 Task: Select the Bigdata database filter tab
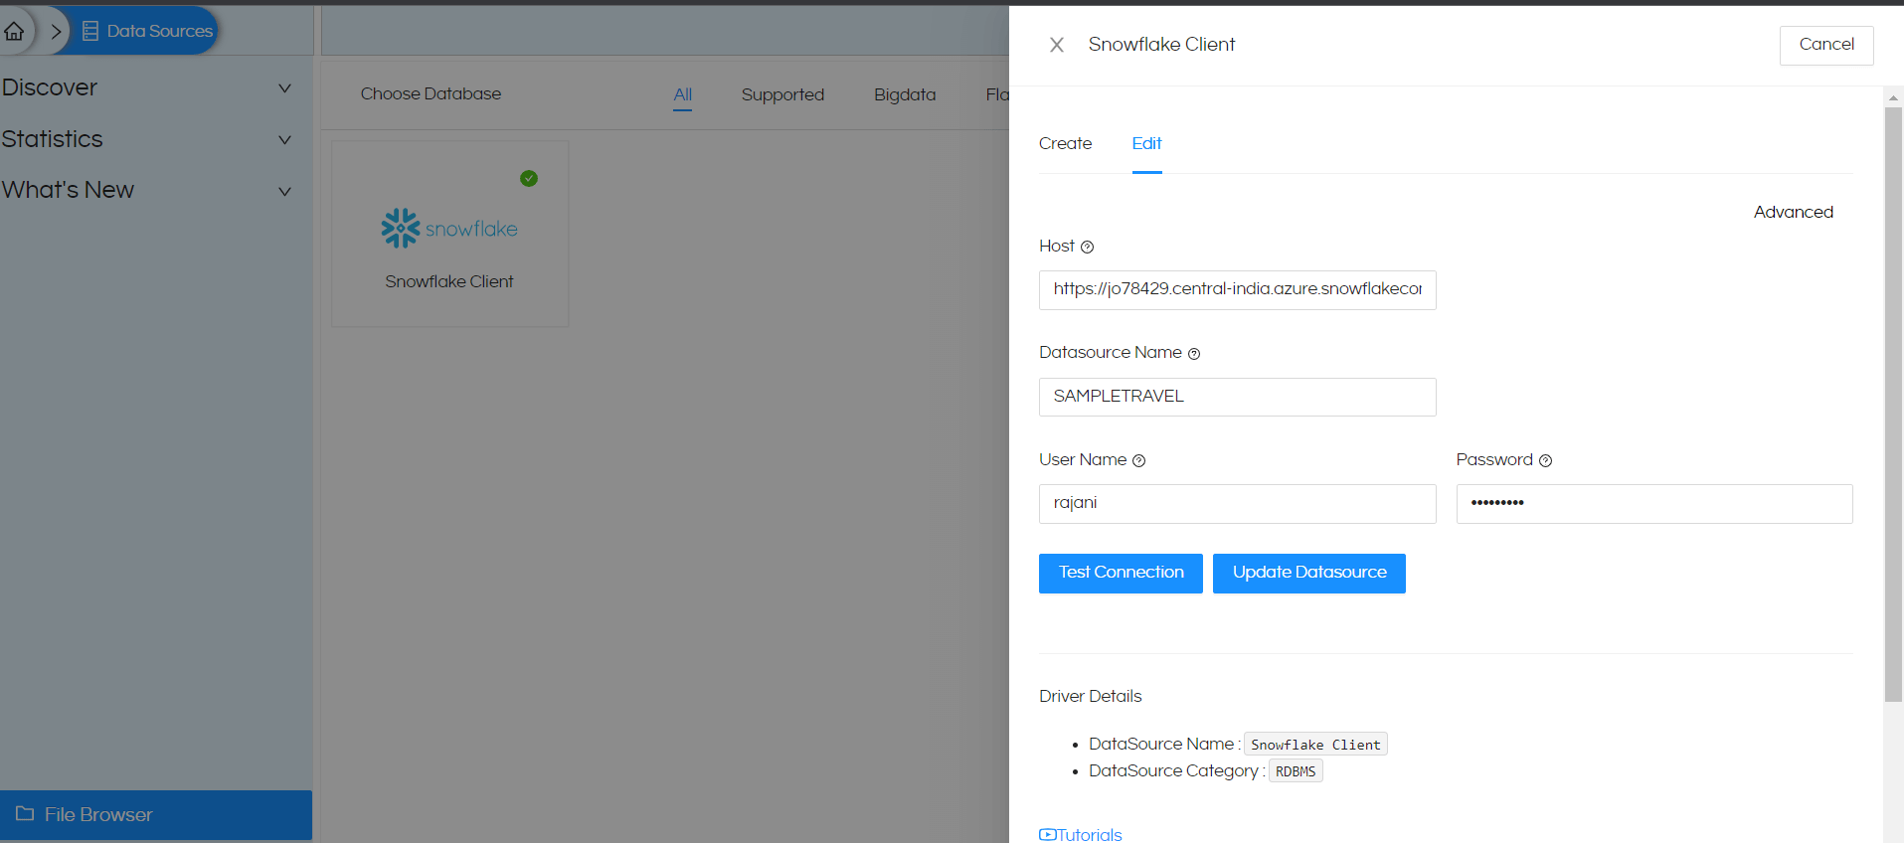pos(905,95)
